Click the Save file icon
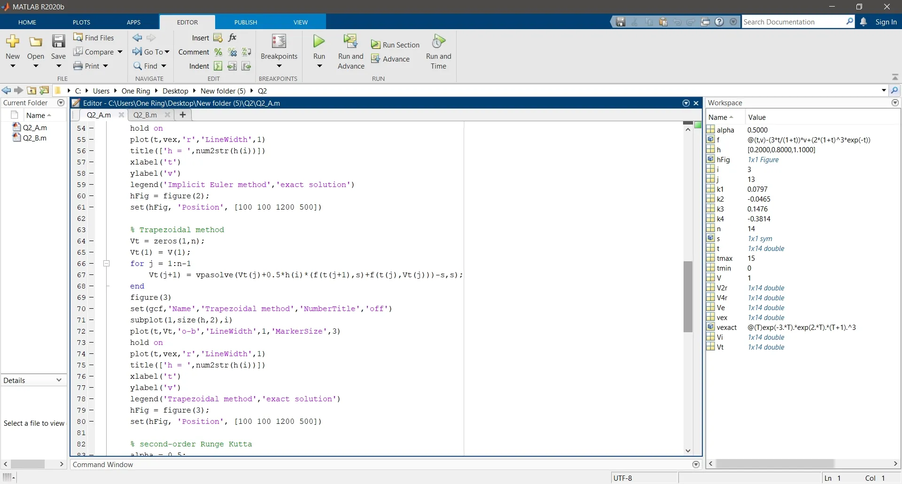 point(58,42)
